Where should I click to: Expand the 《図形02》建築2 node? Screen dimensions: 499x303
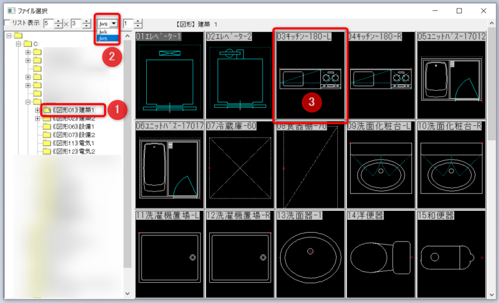pos(38,119)
